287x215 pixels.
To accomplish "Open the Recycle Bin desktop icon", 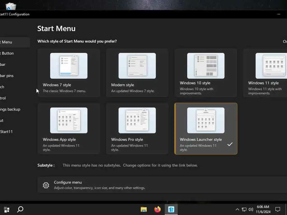I will pyautogui.click(x=11, y=6).
